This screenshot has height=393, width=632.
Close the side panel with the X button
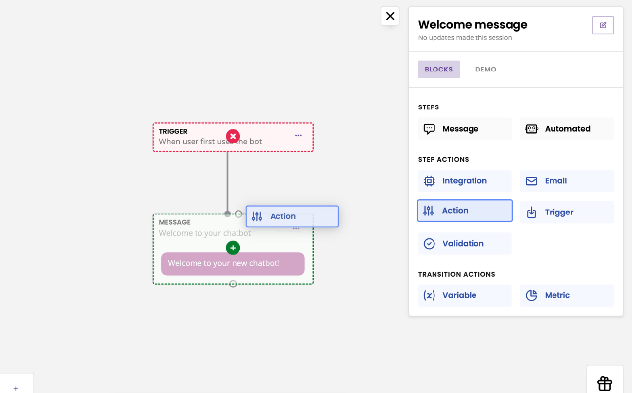click(x=390, y=16)
